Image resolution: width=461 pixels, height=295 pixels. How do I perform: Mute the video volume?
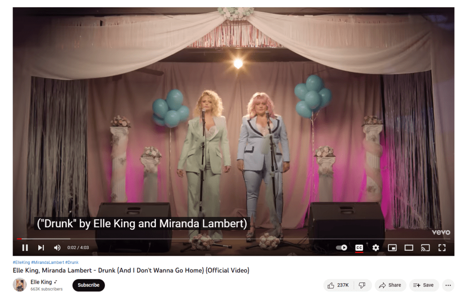click(57, 248)
